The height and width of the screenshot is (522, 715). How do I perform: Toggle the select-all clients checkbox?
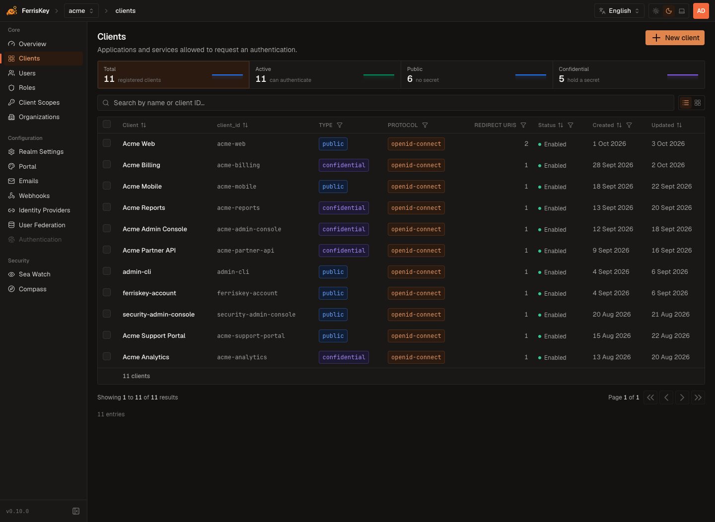pos(107,124)
